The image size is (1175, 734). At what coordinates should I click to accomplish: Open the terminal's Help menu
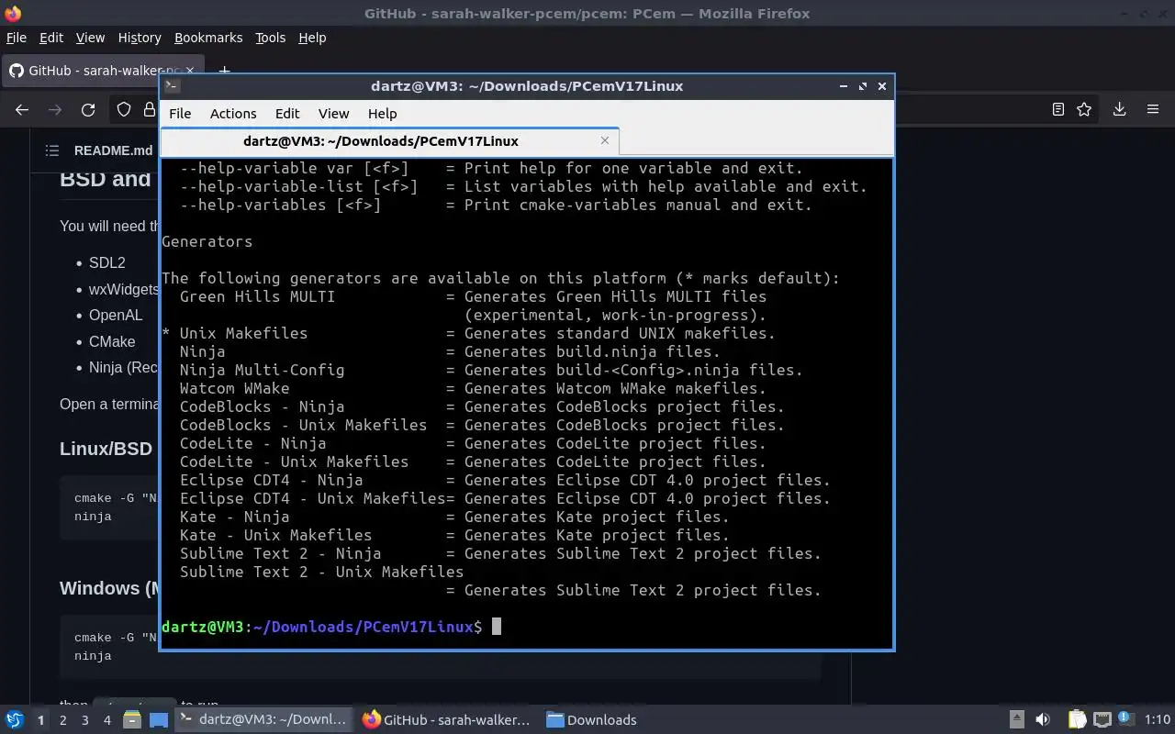[382, 114]
